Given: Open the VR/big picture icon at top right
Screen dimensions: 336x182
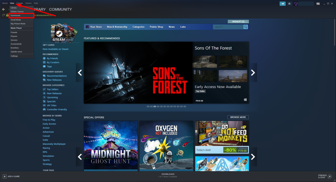Looking at the screenshot, I should pyautogui.click(x=318, y=4).
